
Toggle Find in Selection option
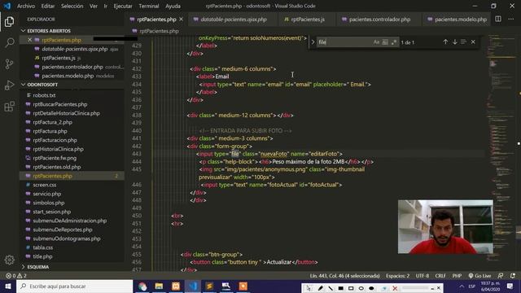pos(463,42)
